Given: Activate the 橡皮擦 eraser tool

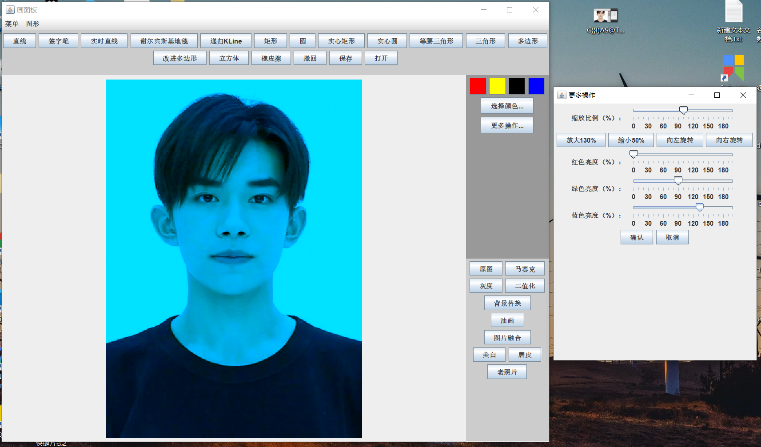Looking at the screenshot, I should [271, 58].
